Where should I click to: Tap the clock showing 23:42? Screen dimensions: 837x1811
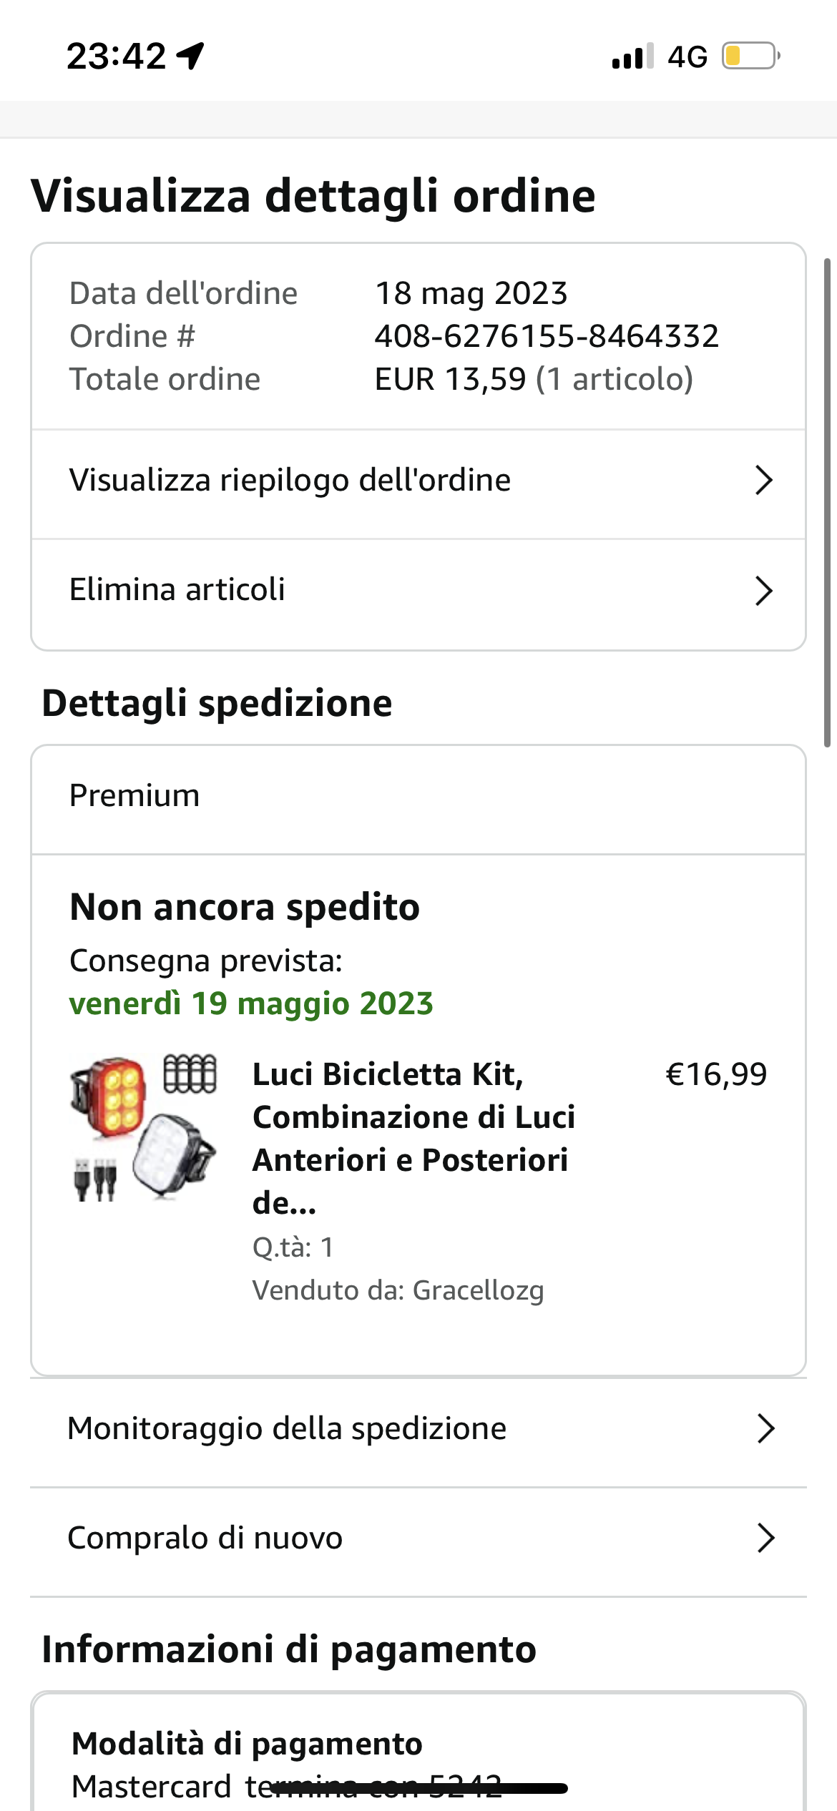pos(116,56)
